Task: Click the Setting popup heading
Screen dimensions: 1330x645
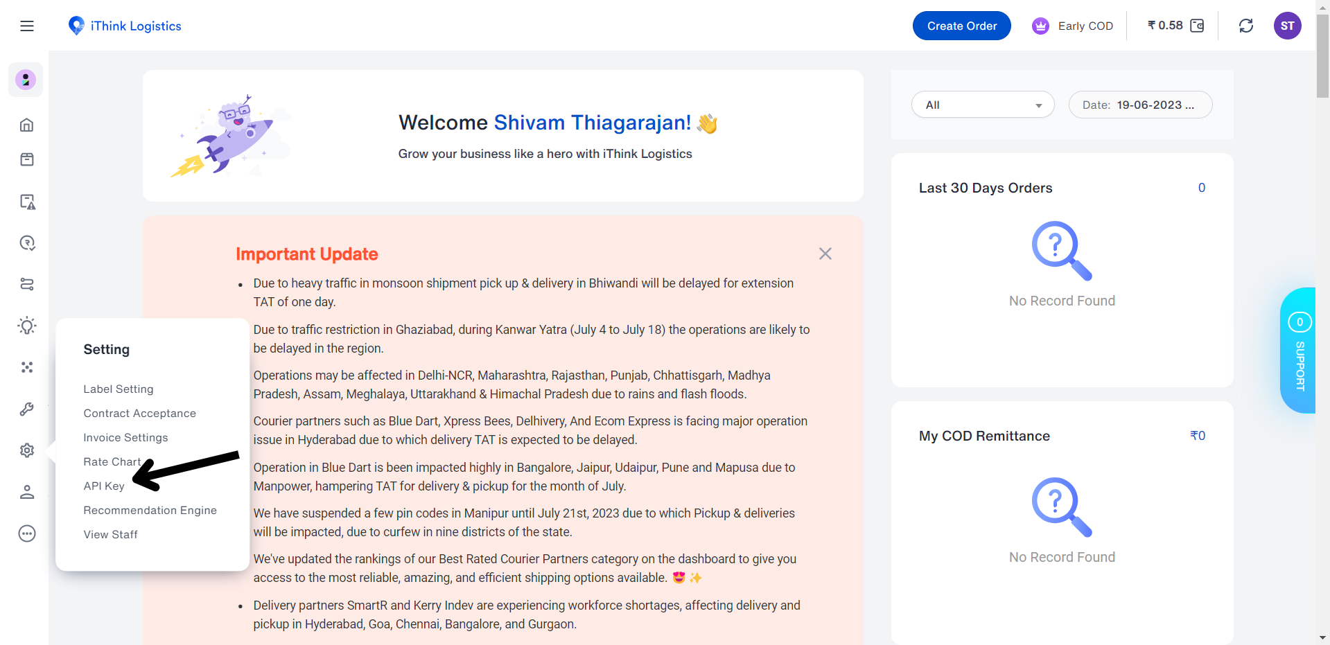Action: point(107,349)
